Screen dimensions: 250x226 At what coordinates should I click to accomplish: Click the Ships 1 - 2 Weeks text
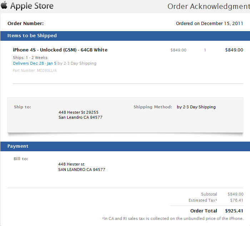[x=30, y=58]
